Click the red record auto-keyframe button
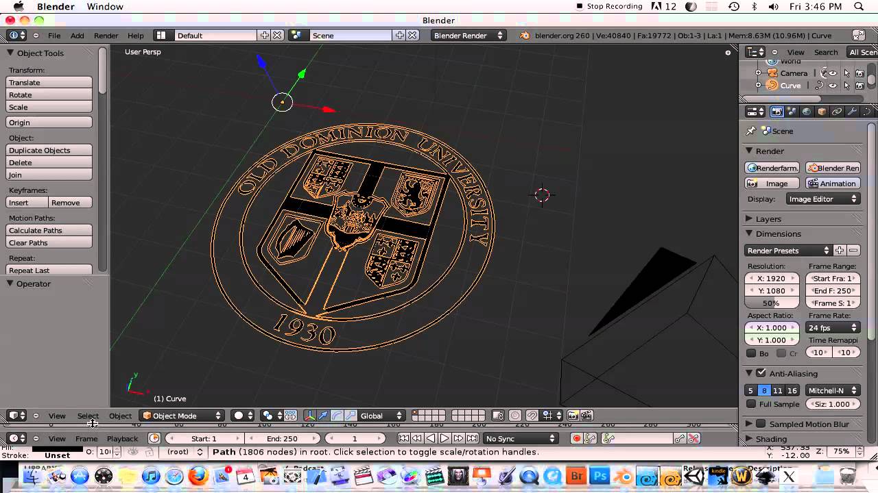The width and height of the screenshot is (878, 493). tap(577, 438)
